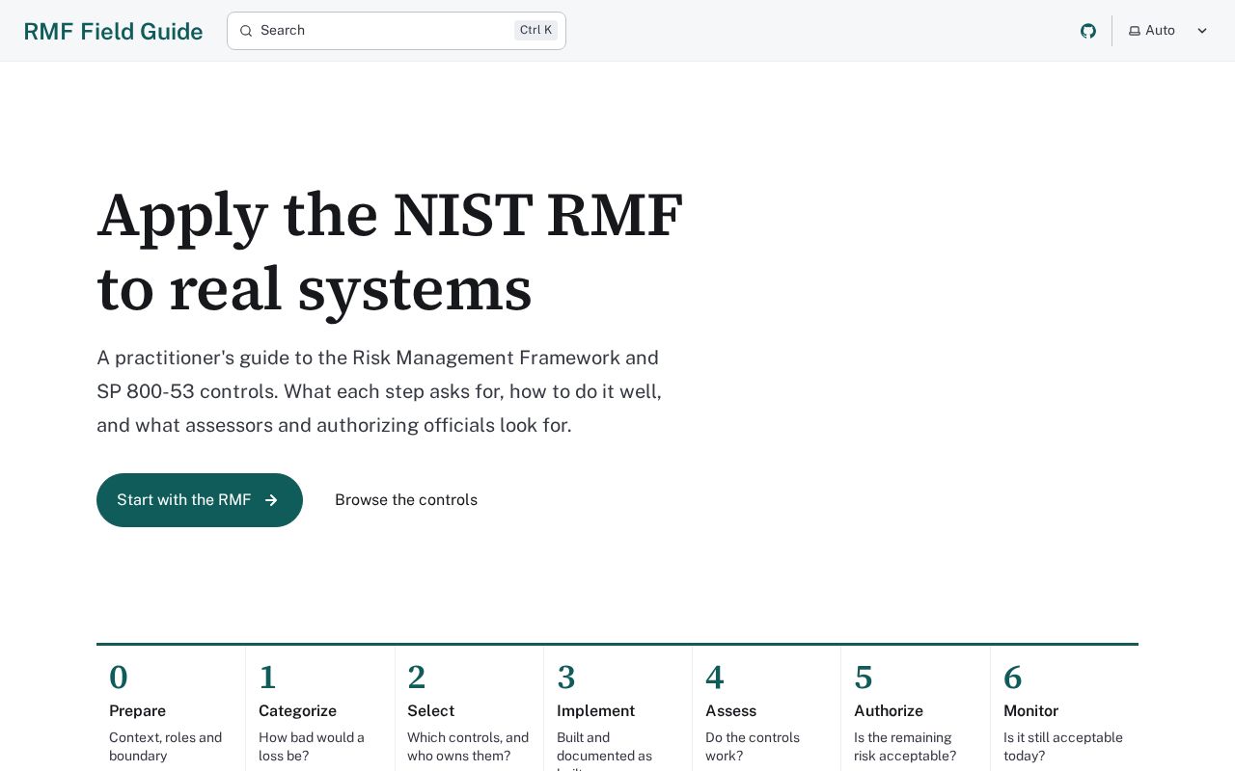Click 'Do the controls work?' text
The image size is (1235, 771).
tap(753, 747)
